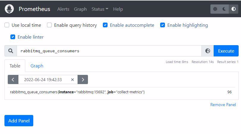Click the result value 96
Image resolution: width=241 pixels, height=134 pixels.
pyautogui.click(x=229, y=92)
